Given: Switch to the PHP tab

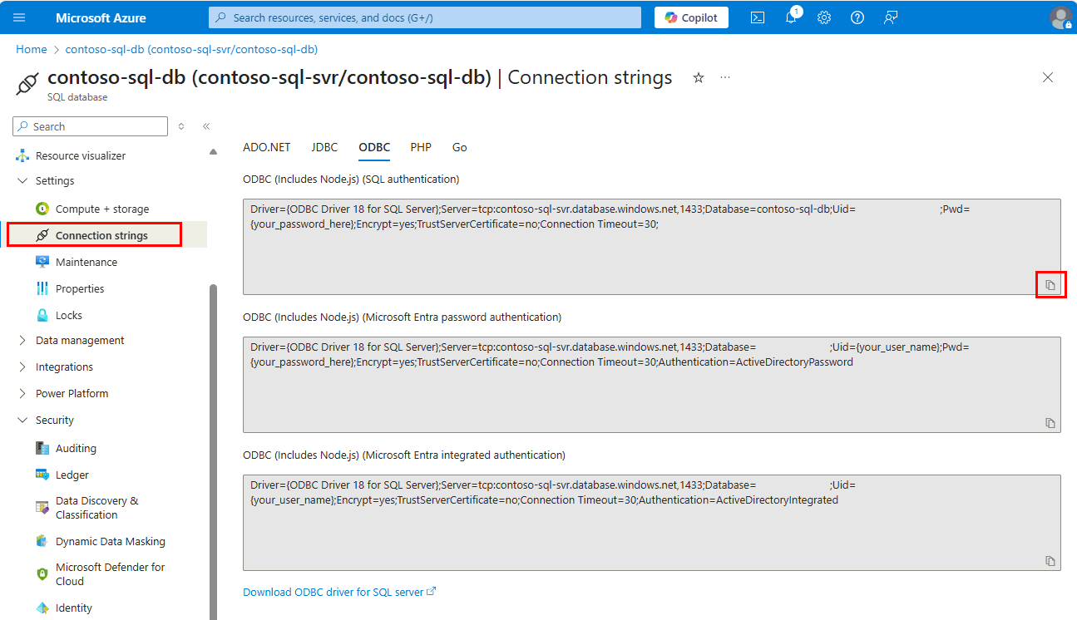Looking at the screenshot, I should click(x=421, y=147).
